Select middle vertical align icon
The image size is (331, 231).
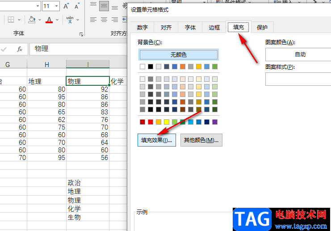coord(104,6)
